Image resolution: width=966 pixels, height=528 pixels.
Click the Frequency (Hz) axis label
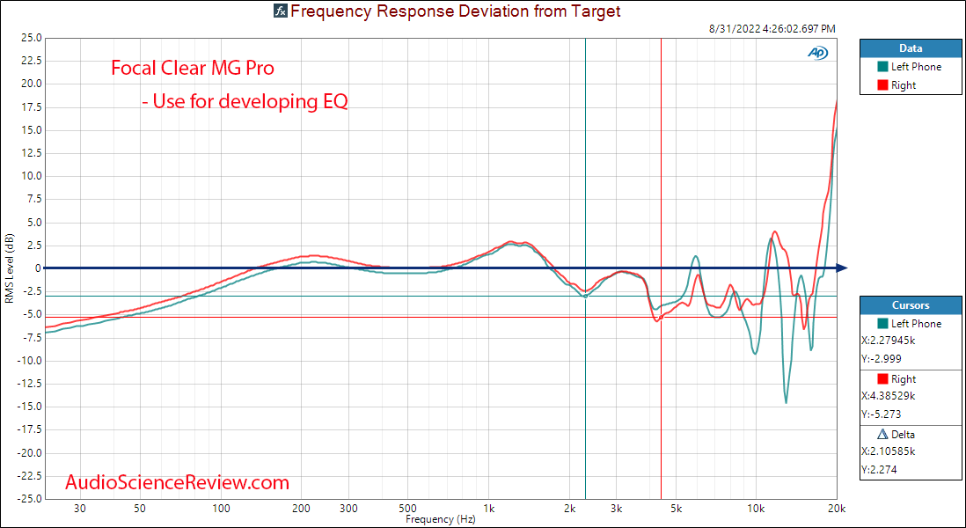coord(441,519)
